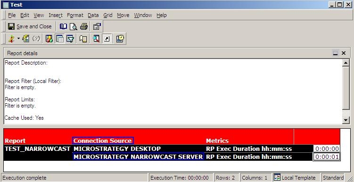The width and height of the screenshot is (354, 182).
Task: Maximize the Test window
Action: click(x=339, y=5)
